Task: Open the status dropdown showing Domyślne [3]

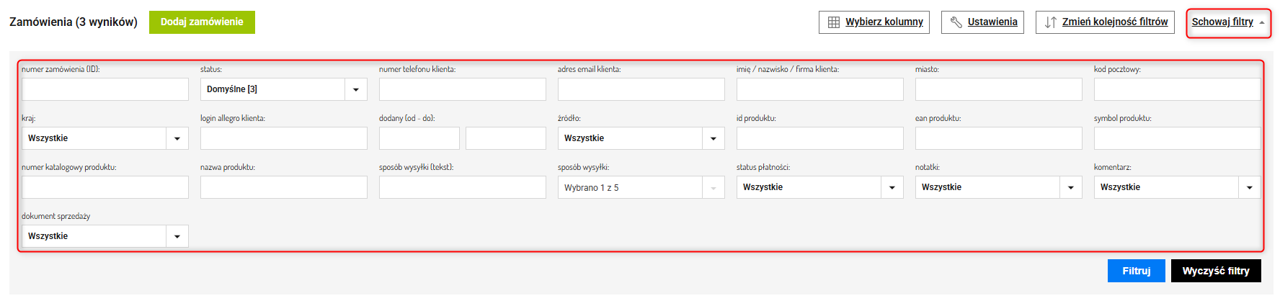Action: (x=356, y=89)
